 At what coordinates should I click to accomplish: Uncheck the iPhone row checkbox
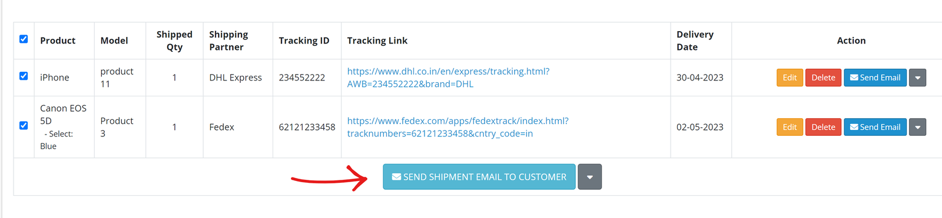point(24,76)
